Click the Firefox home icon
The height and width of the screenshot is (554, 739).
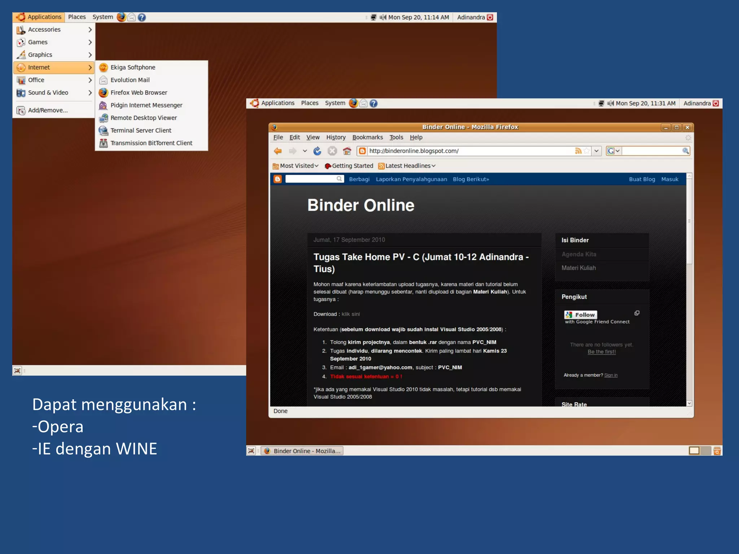(347, 151)
